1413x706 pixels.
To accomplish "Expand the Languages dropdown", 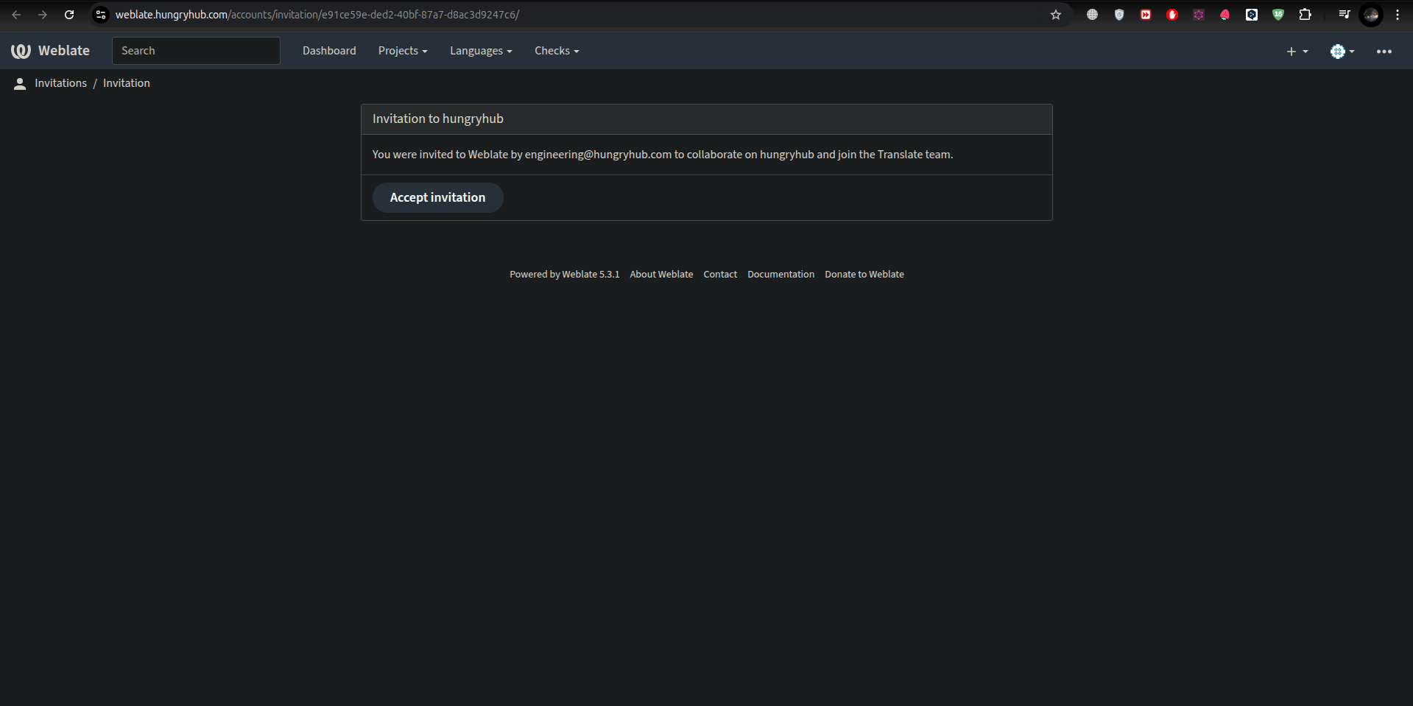I will (x=480, y=51).
